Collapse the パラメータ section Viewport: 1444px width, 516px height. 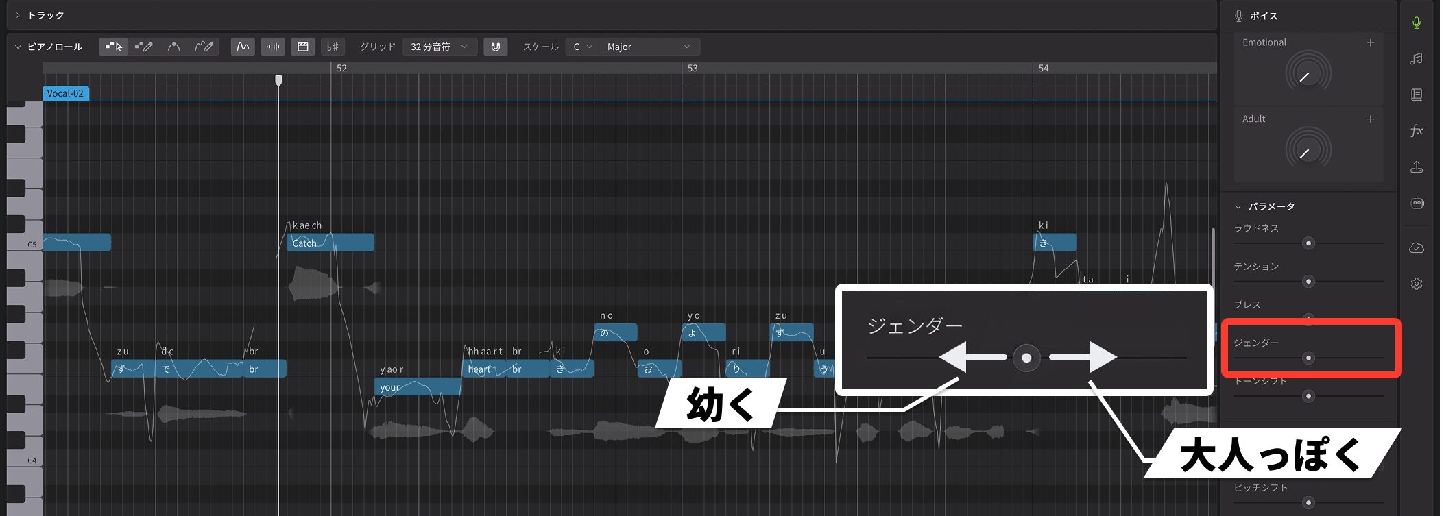coord(1238,206)
